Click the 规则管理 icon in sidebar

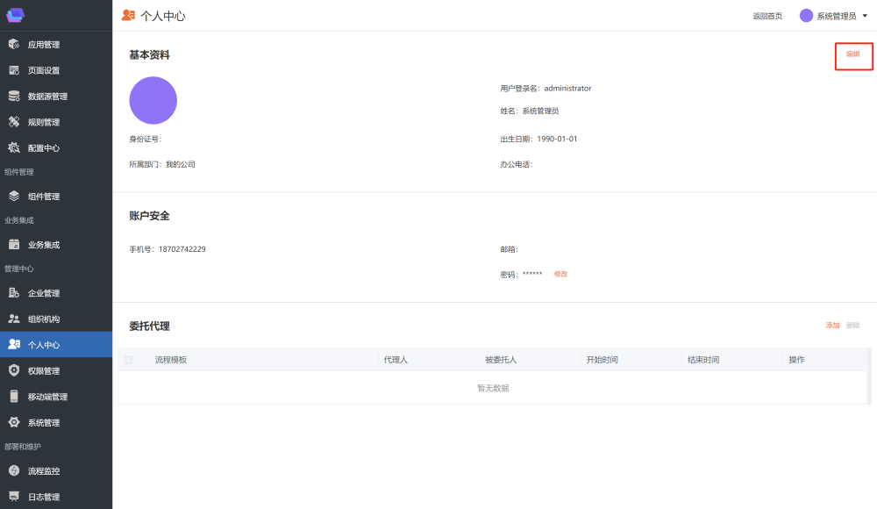tap(14, 122)
